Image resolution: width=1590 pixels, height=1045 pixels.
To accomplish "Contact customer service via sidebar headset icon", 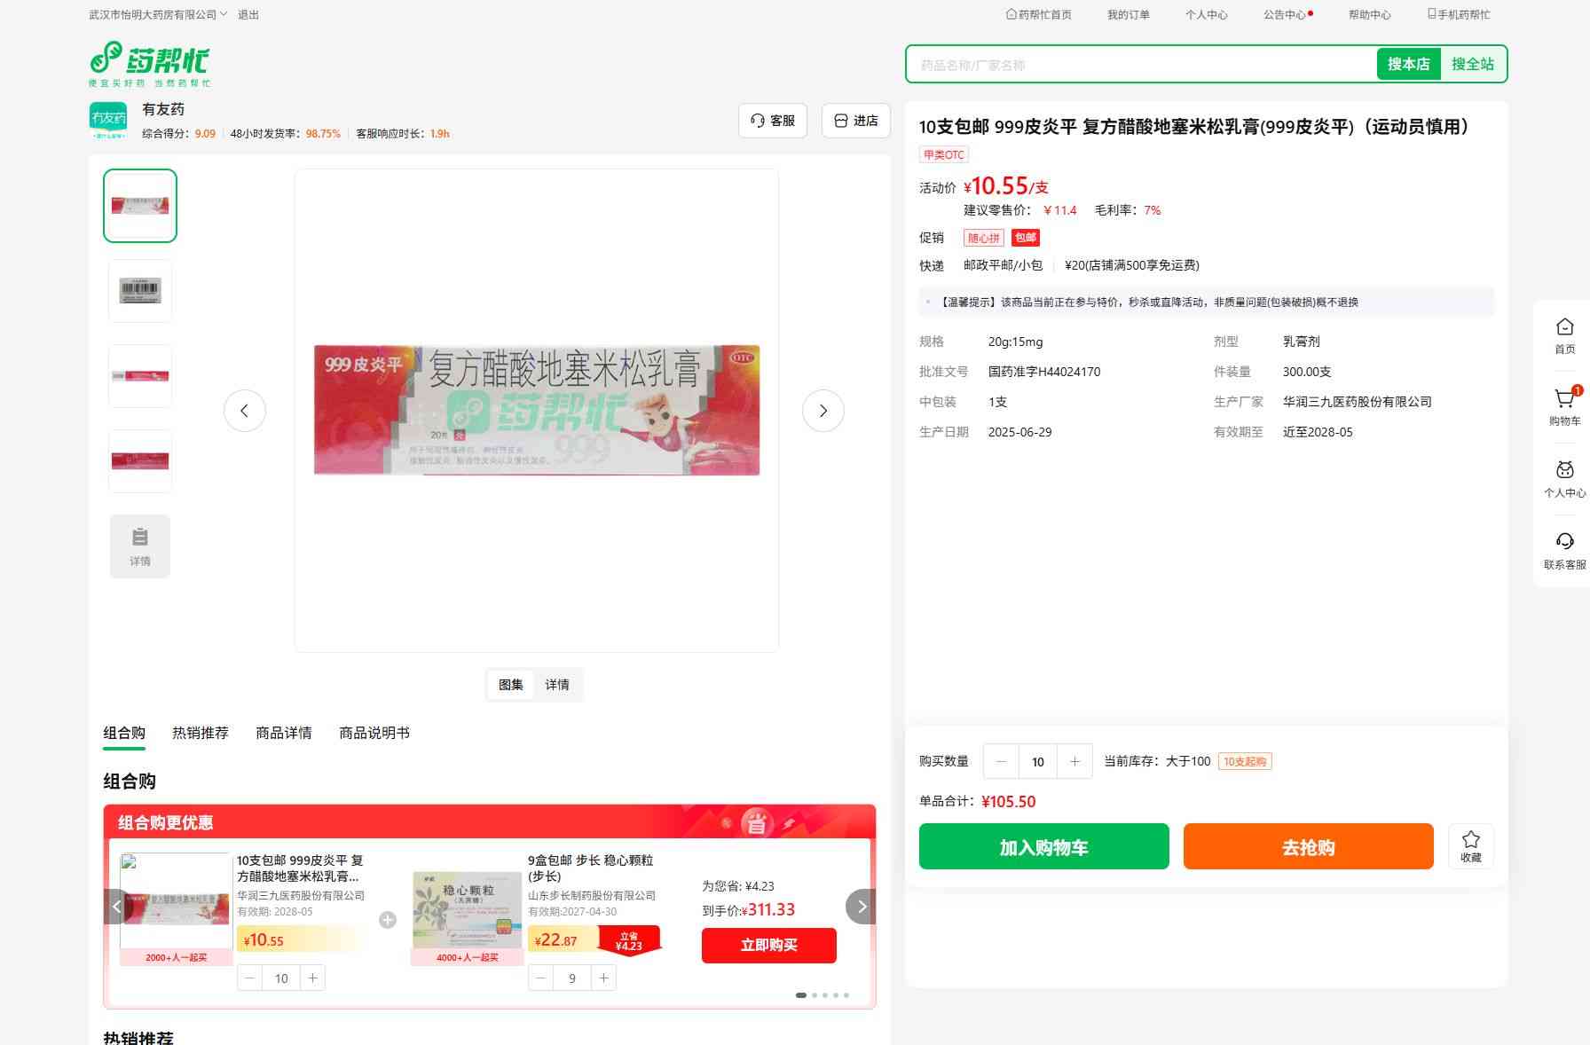I will 1564,543.
